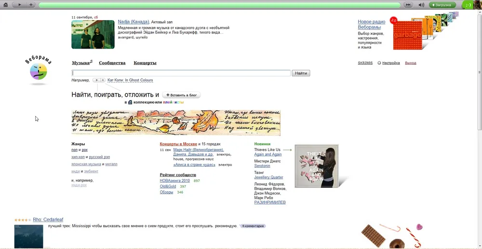Viewport: 482px width, 249px height.
Task: Open the Загрузка upload button
Action: pyautogui.click(x=442, y=5)
